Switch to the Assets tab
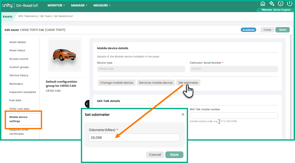The image size is (295, 163). (7, 16)
